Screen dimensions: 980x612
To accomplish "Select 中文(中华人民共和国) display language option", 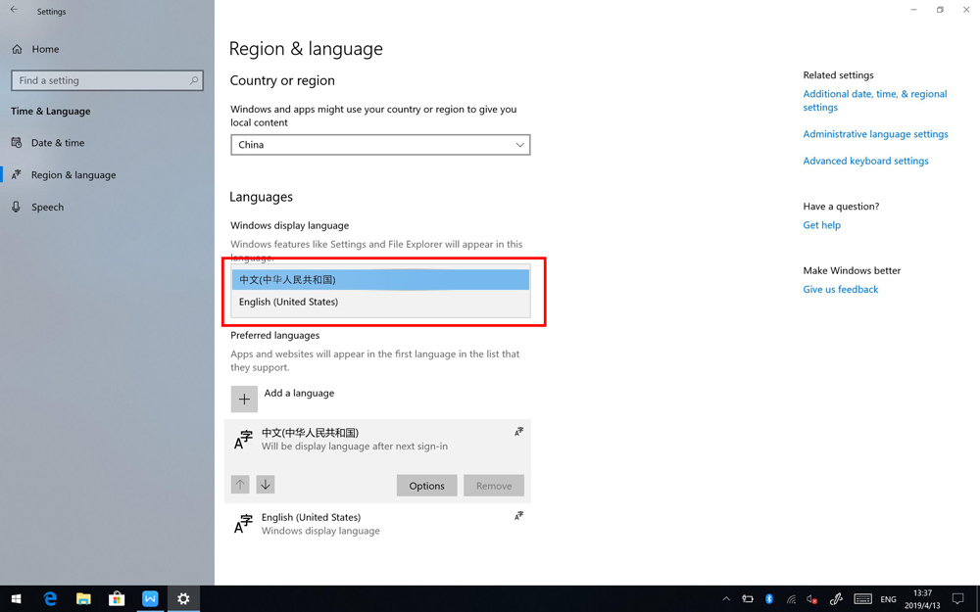I will [380, 280].
